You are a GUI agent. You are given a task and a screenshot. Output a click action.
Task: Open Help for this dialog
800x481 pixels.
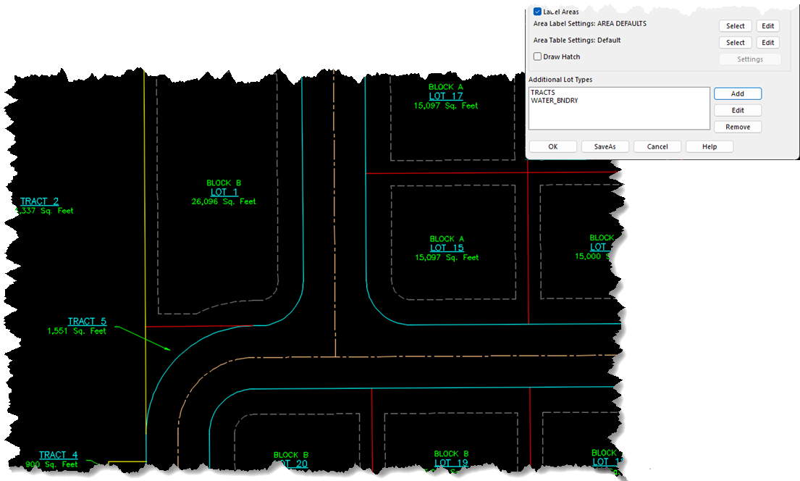coord(709,146)
